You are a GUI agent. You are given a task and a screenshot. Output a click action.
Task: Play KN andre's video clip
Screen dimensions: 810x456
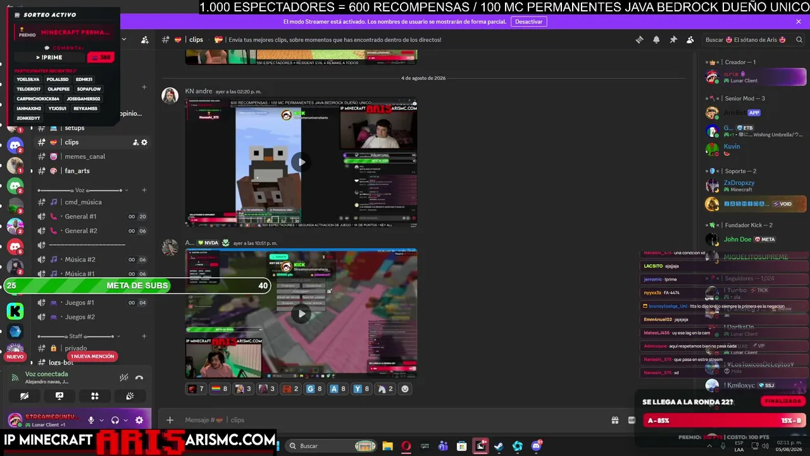[x=301, y=162]
